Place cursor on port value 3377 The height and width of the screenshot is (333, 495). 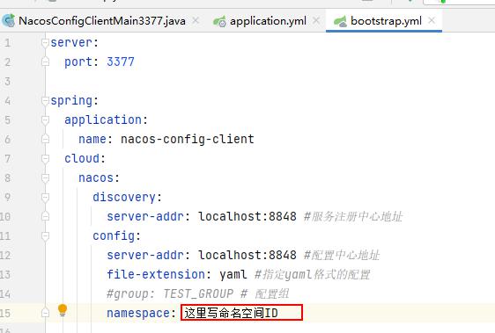121,62
